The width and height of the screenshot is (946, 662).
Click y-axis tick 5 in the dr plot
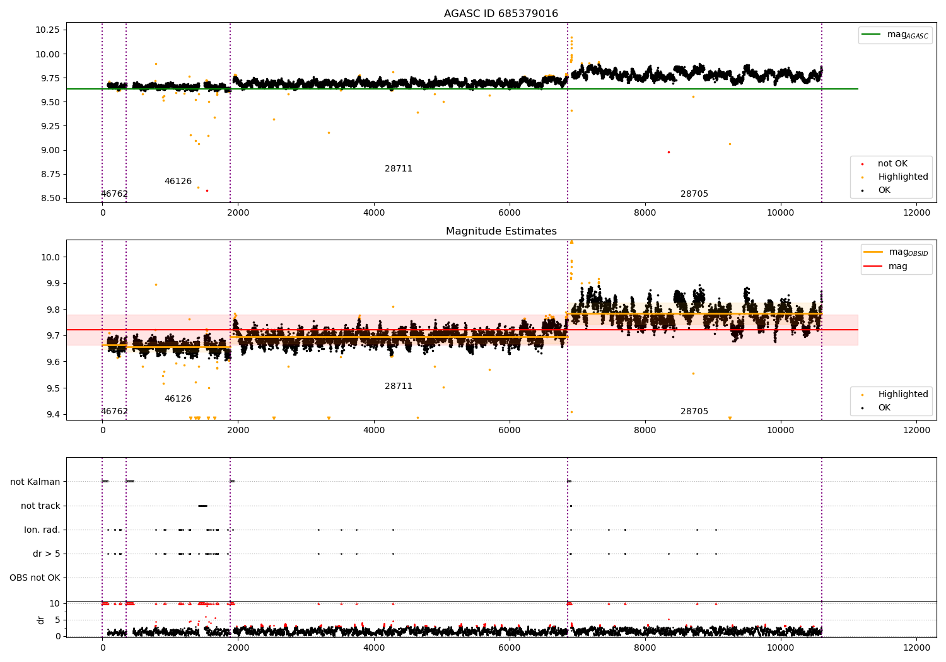[57, 620]
